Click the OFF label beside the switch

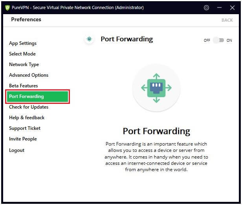207,41
